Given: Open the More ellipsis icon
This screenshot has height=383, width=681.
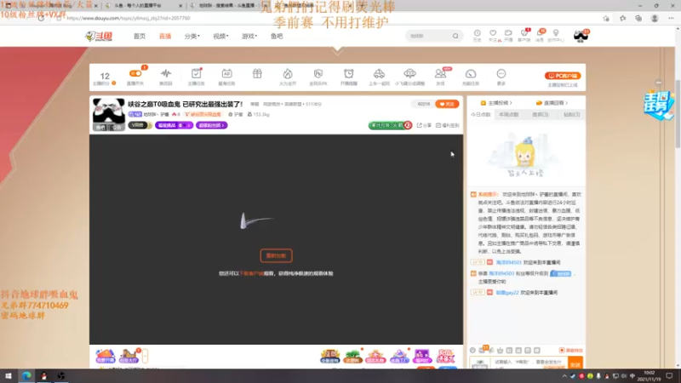Looking at the screenshot, I should click(x=501, y=73).
